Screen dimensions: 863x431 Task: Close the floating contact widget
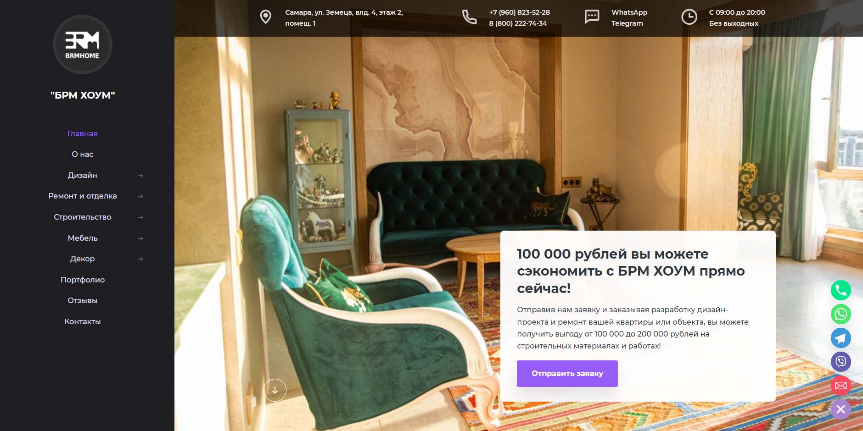point(841,409)
